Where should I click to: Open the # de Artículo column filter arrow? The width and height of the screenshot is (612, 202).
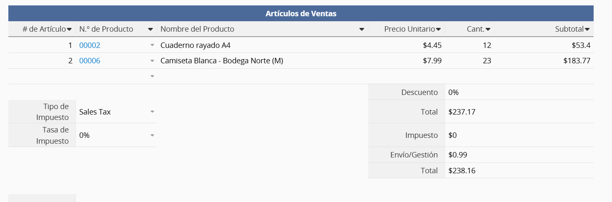[69, 29]
